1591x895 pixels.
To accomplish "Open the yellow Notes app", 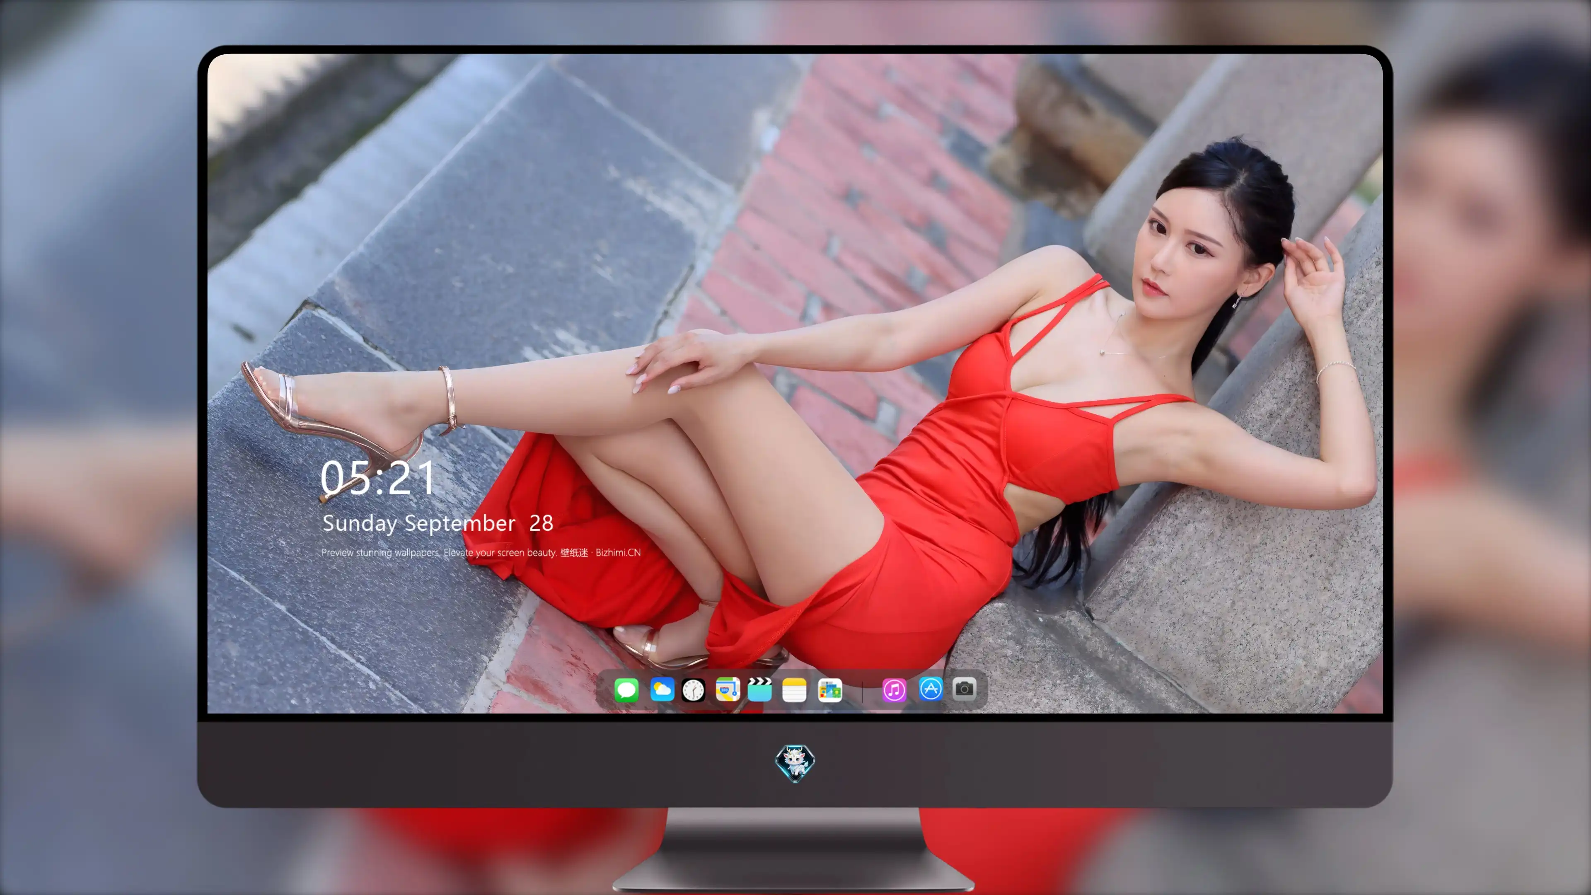I will (794, 689).
